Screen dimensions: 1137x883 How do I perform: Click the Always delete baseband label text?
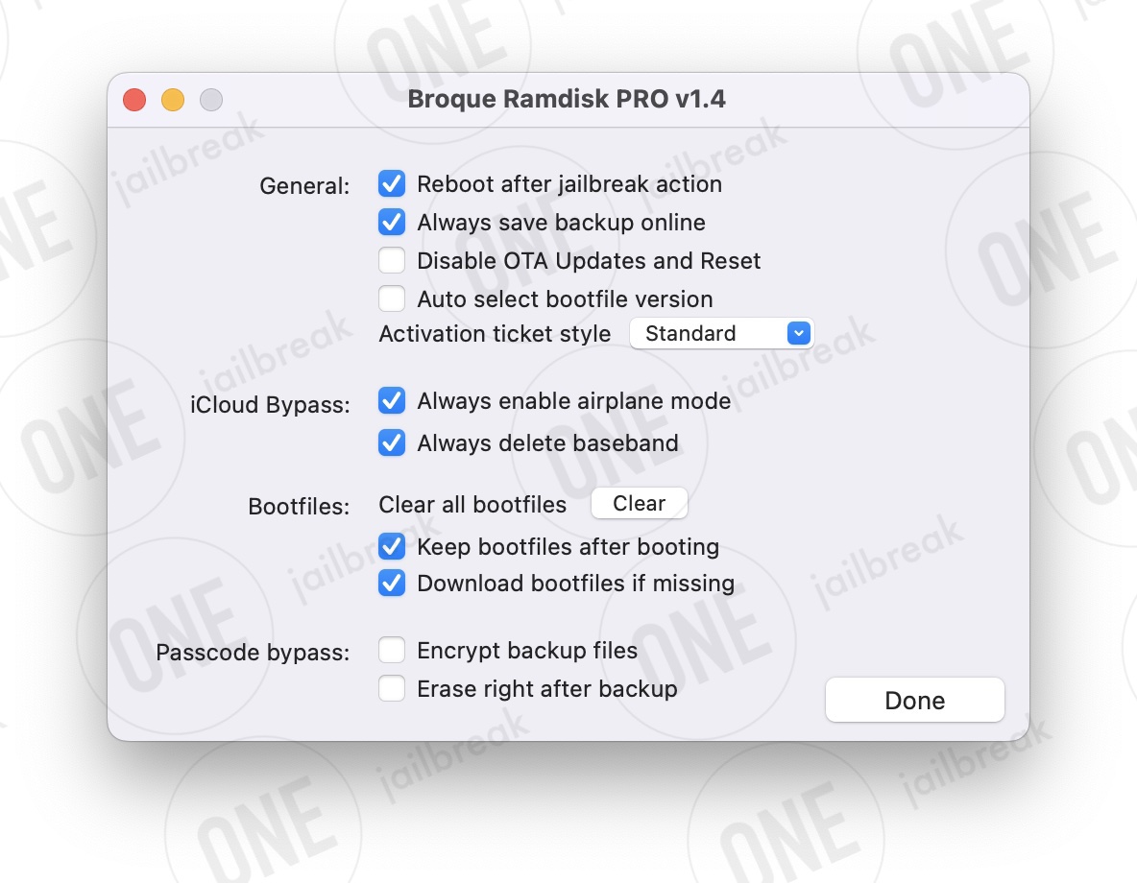(x=547, y=443)
